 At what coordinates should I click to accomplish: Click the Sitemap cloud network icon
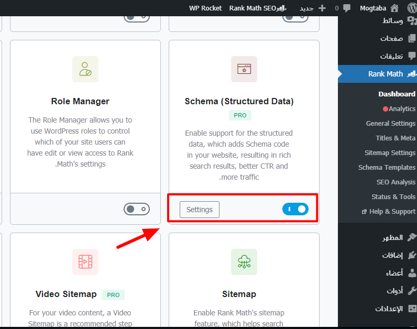tap(244, 262)
